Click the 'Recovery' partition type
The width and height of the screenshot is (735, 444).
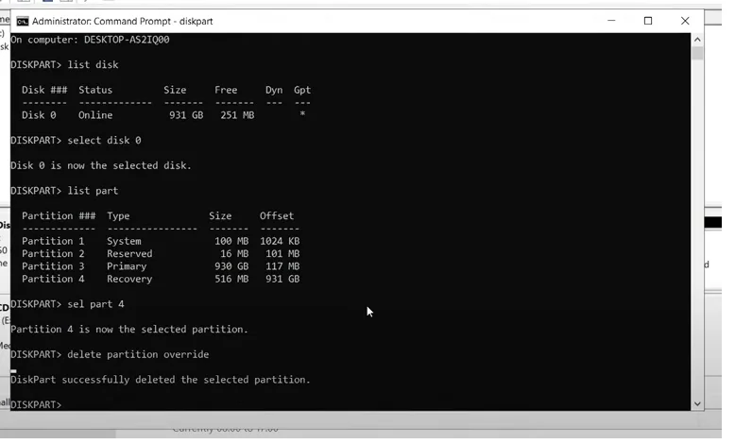[129, 280]
